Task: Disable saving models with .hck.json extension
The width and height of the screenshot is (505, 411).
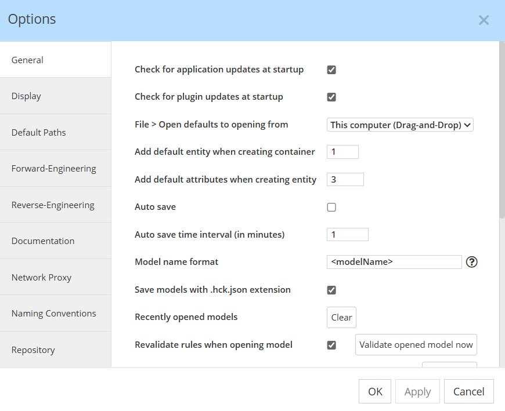Action: (331, 290)
